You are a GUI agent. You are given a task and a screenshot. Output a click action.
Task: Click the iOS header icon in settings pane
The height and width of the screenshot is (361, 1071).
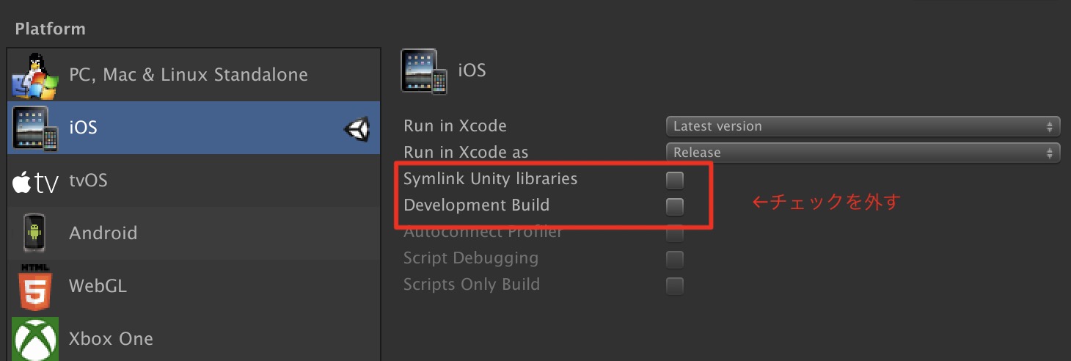tap(424, 71)
